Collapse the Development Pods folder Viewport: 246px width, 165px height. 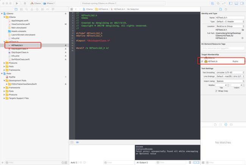point(4,80)
